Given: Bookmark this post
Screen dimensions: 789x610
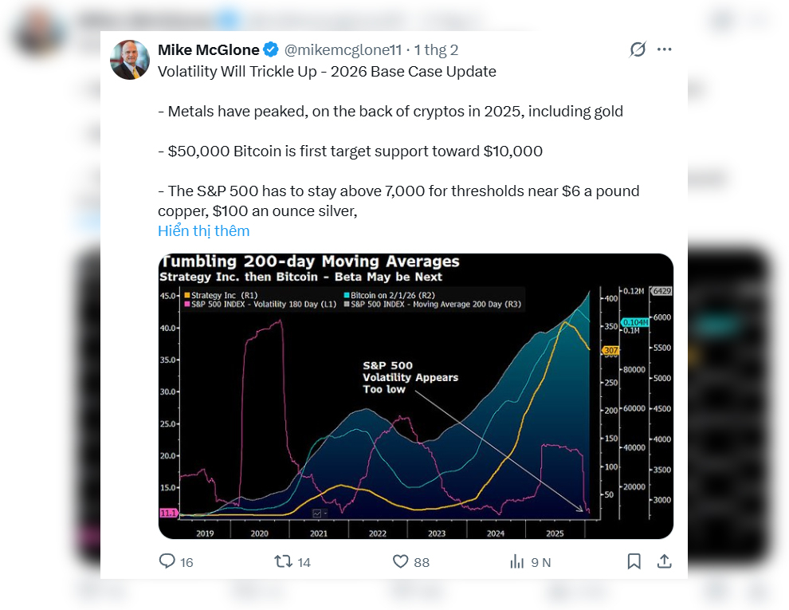Looking at the screenshot, I should [634, 561].
